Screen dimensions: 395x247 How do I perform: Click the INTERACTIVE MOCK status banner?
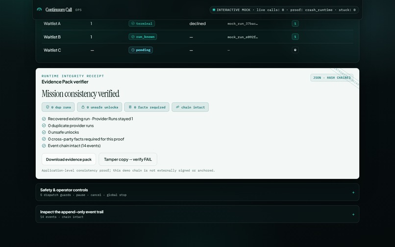pyautogui.click(x=284, y=10)
